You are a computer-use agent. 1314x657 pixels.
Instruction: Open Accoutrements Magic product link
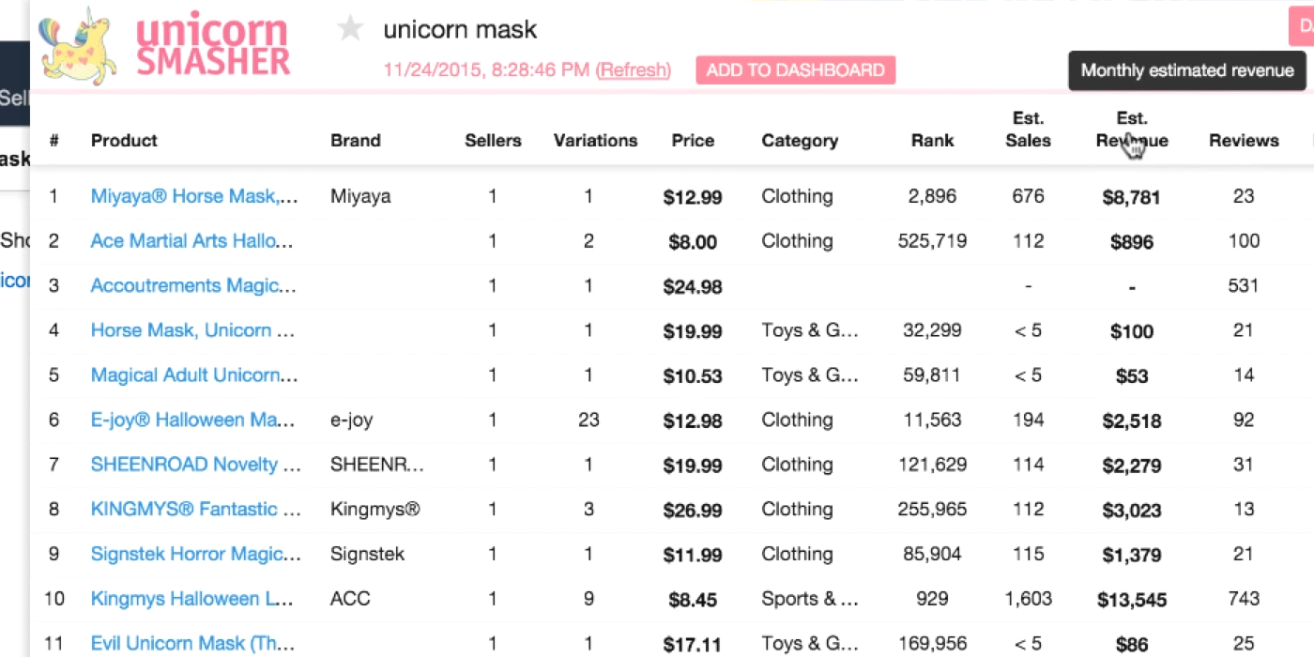pos(193,285)
